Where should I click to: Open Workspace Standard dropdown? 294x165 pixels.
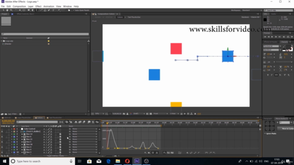(252, 10)
